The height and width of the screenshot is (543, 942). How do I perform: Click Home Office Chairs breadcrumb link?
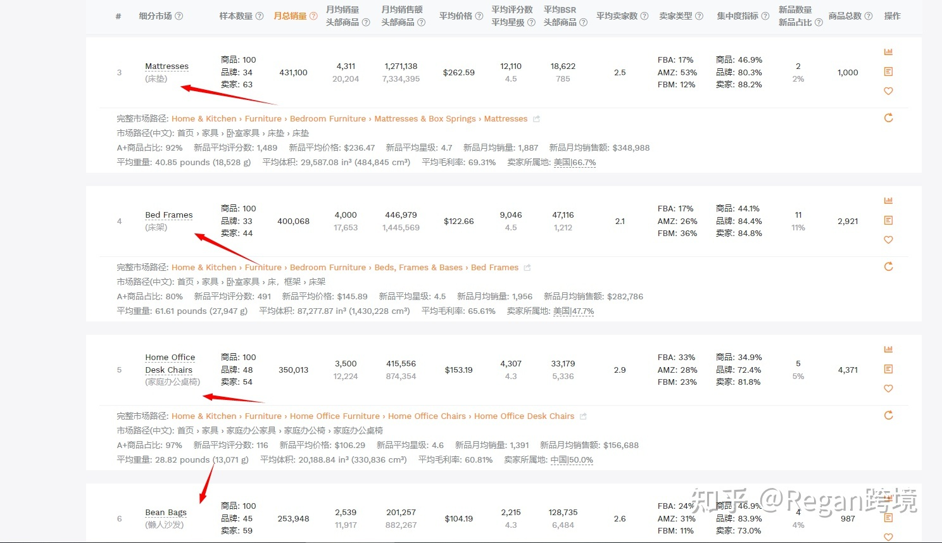[x=427, y=416]
